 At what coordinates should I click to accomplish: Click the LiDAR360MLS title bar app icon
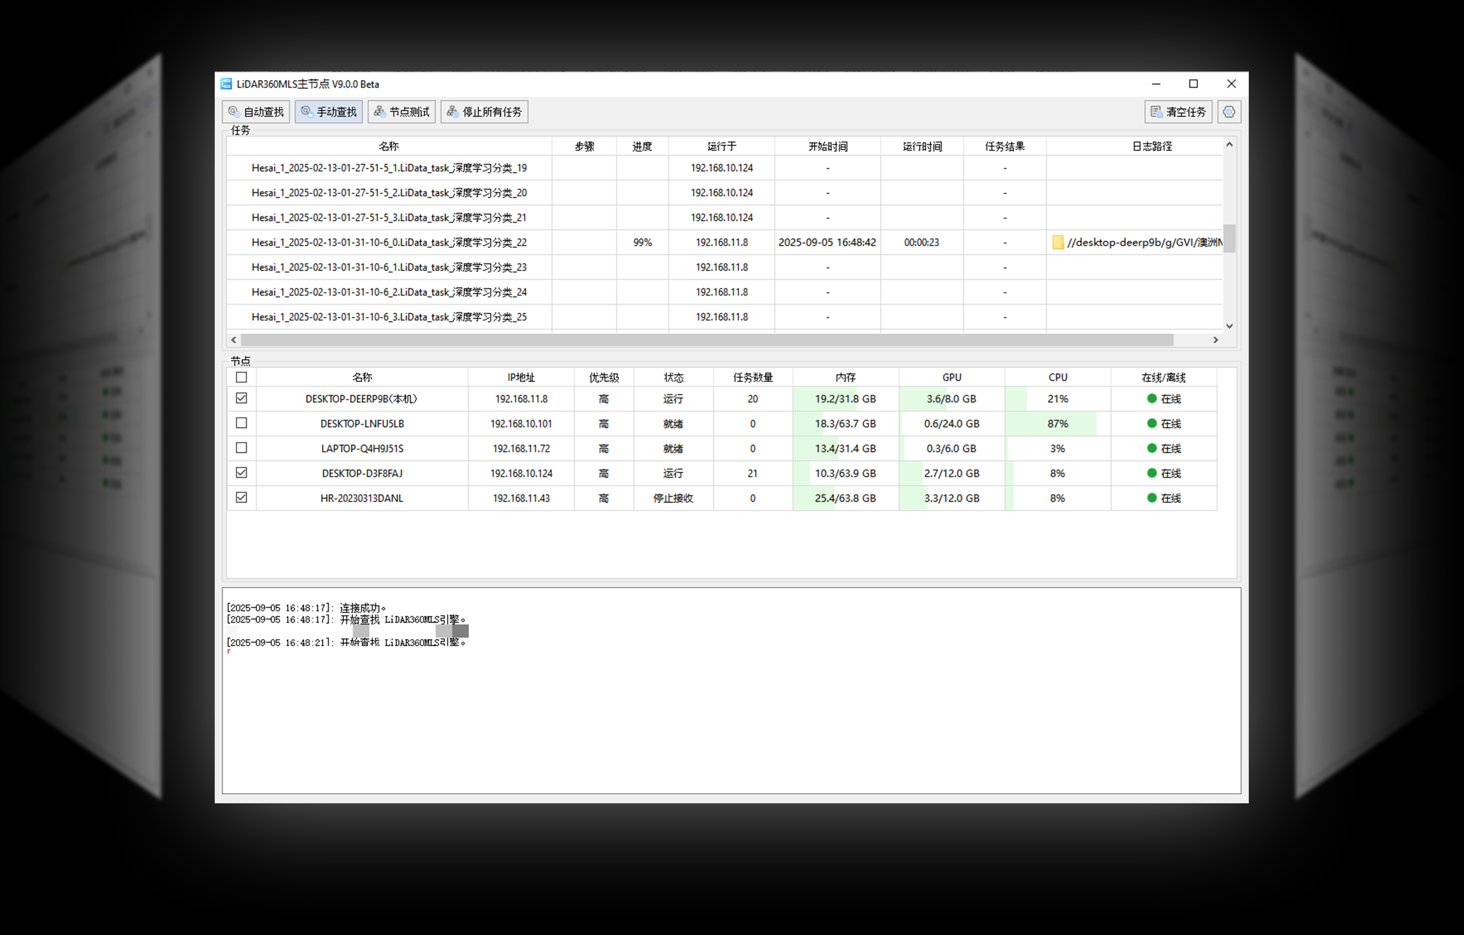click(226, 84)
